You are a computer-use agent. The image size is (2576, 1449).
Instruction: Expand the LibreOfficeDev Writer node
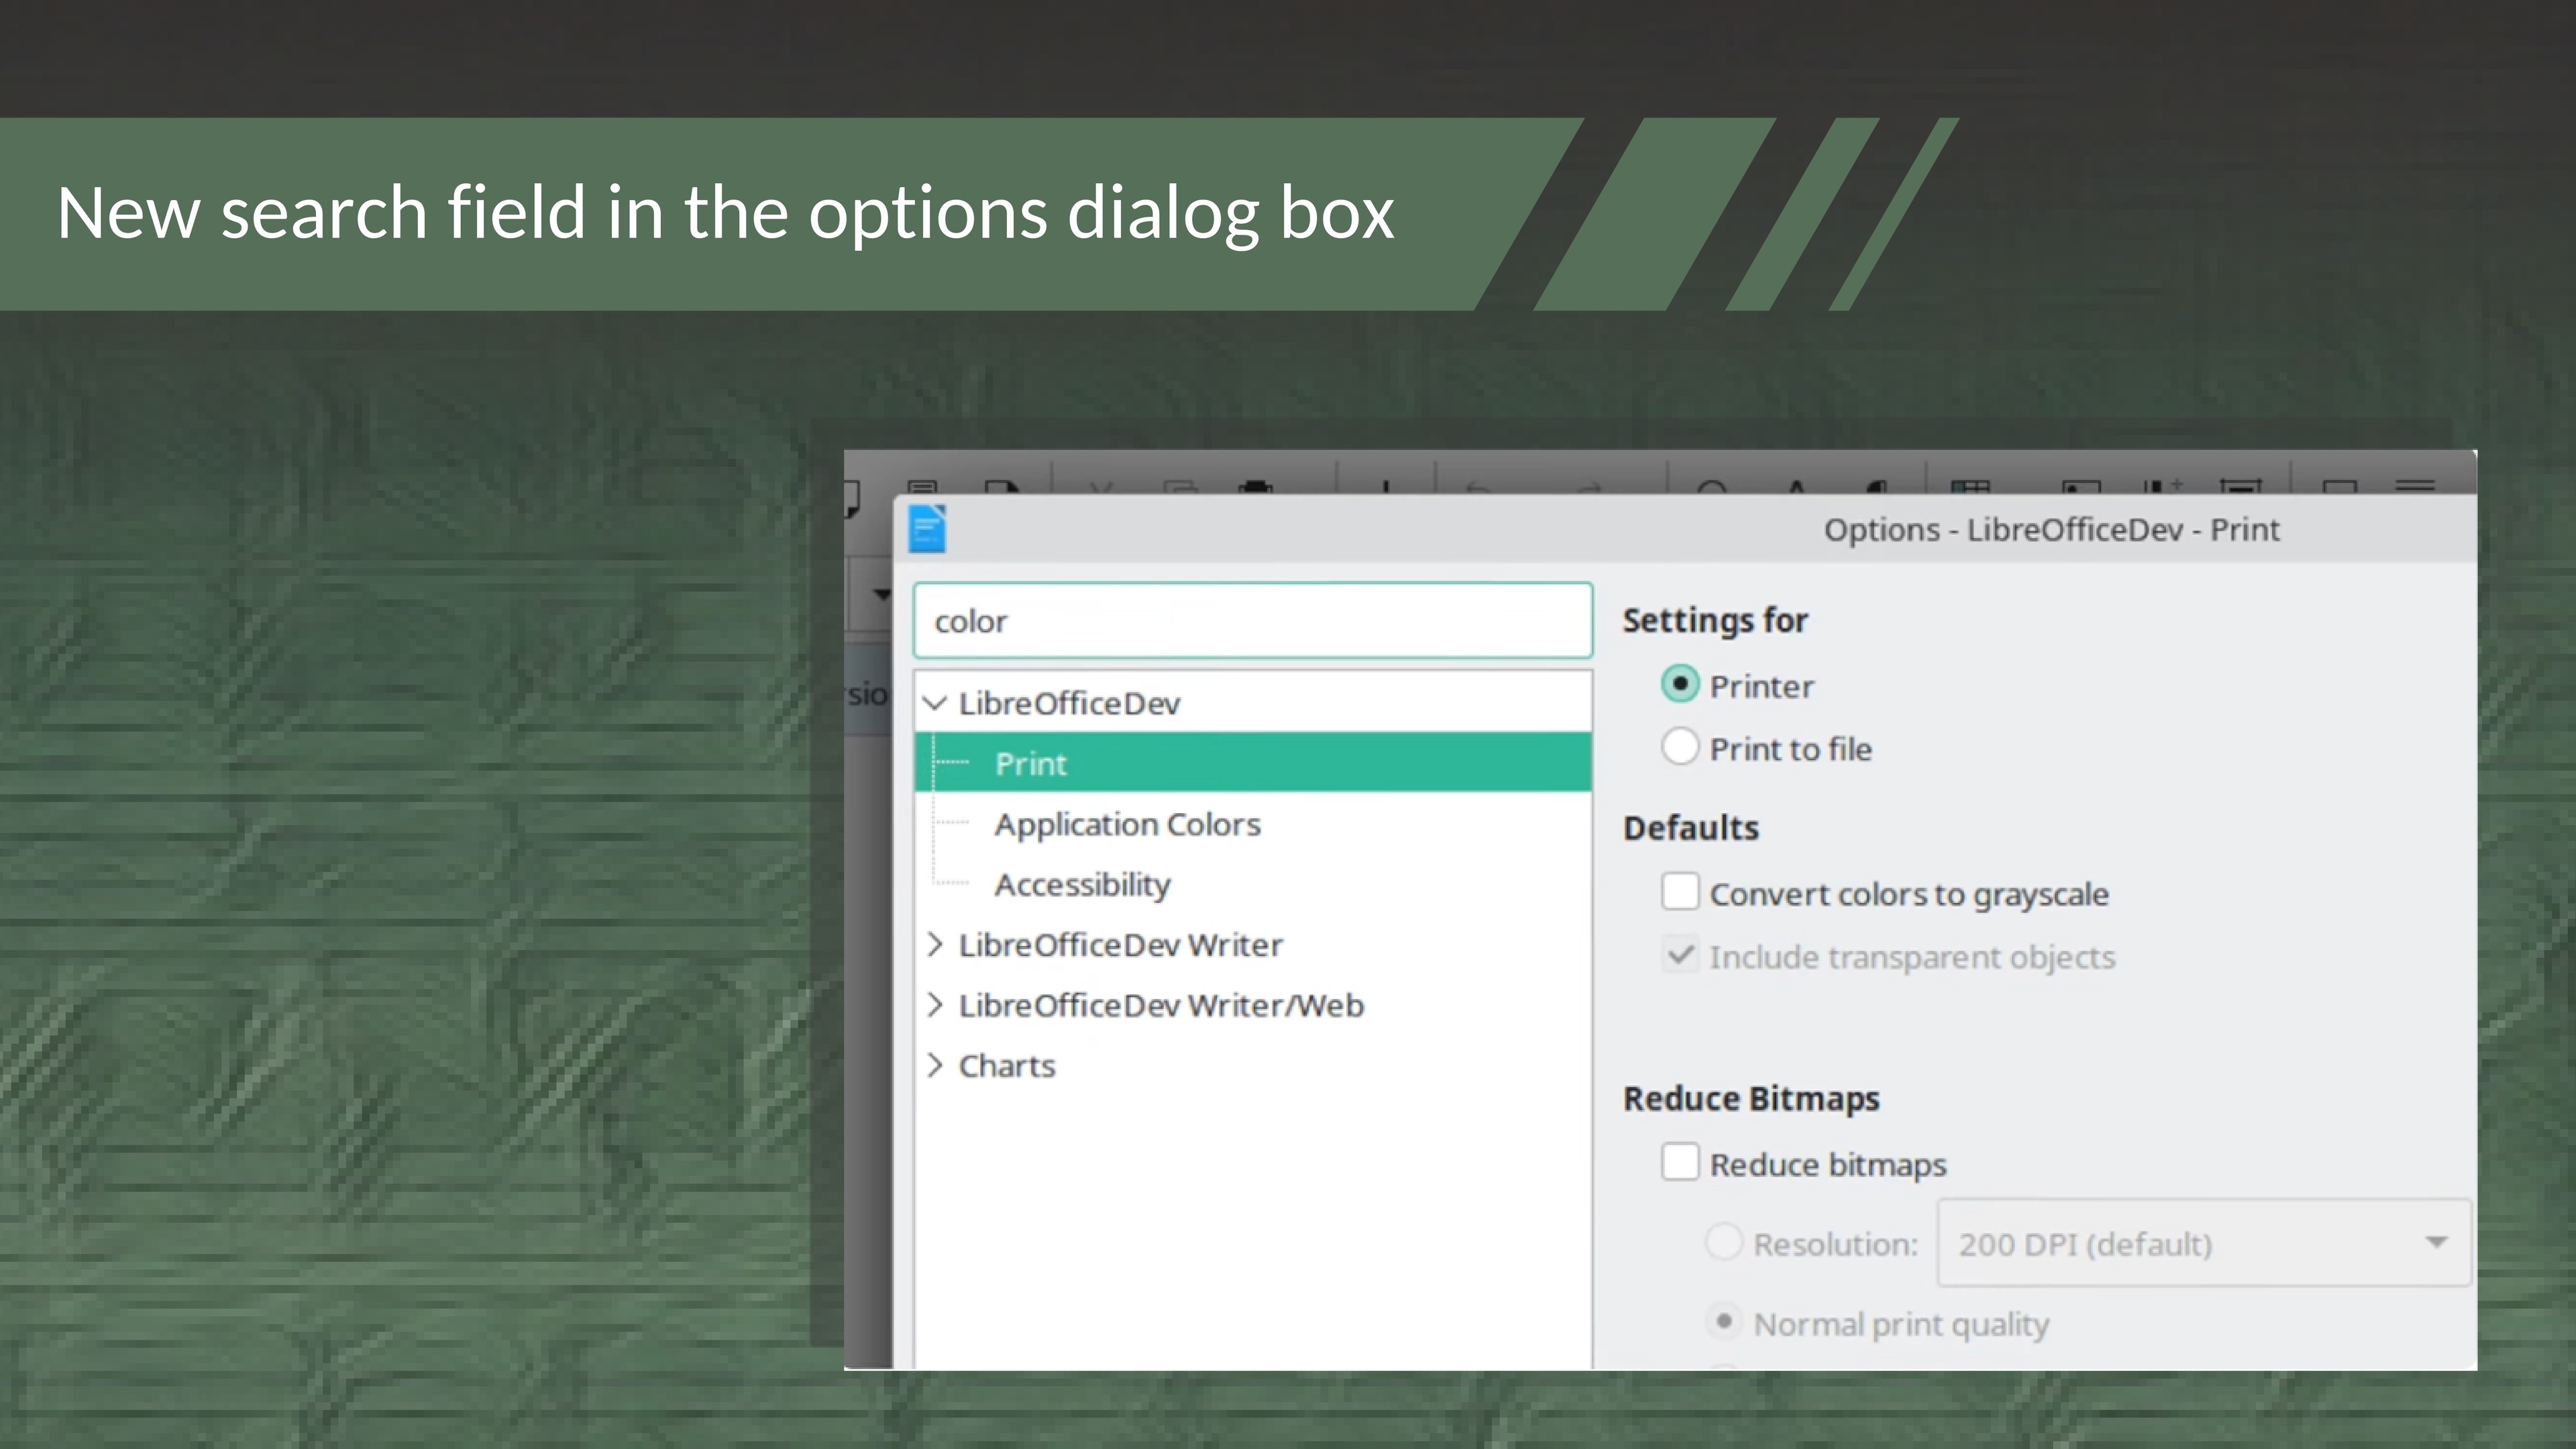point(935,945)
